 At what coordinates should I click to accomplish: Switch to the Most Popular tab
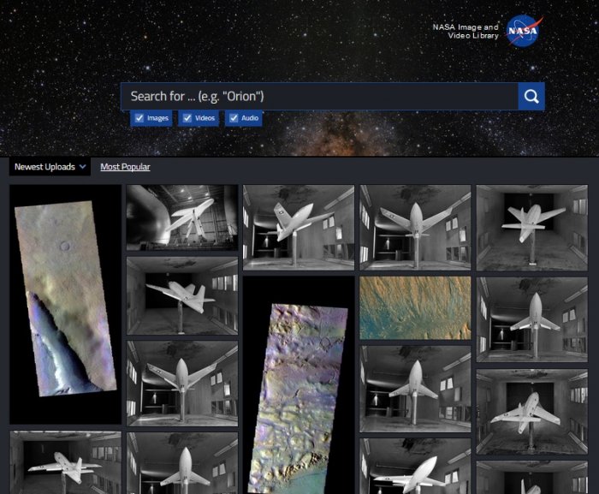click(125, 167)
